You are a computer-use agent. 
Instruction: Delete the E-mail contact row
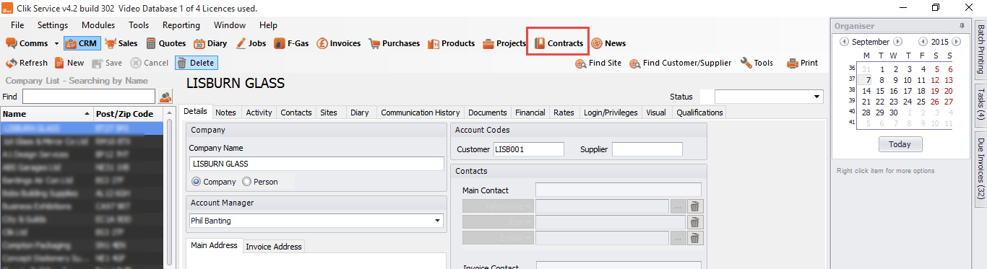[x=694, y=238]
